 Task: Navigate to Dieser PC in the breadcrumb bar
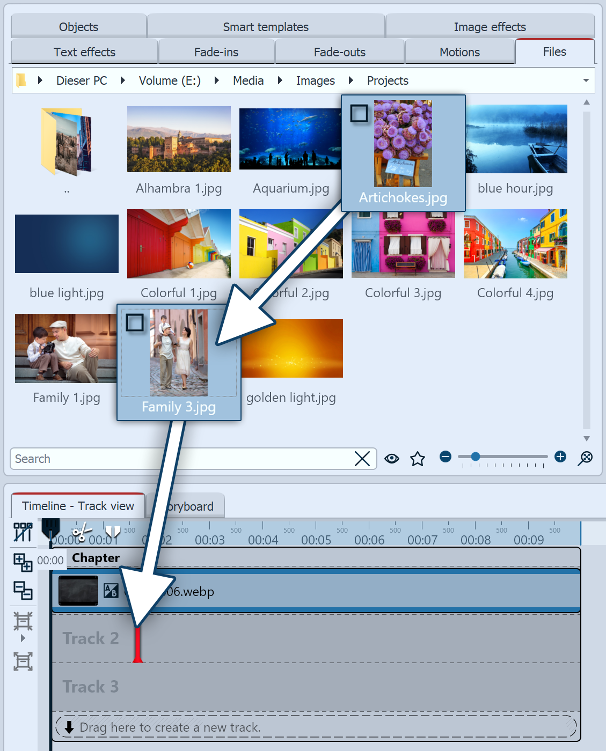tap(81, 80)
